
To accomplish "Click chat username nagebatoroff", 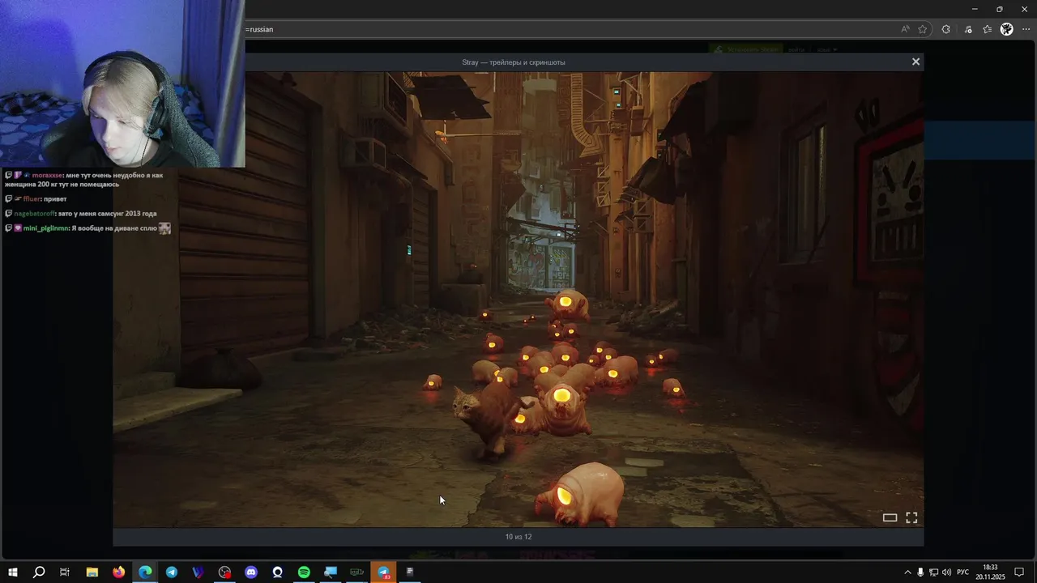I will click(35, 214).
